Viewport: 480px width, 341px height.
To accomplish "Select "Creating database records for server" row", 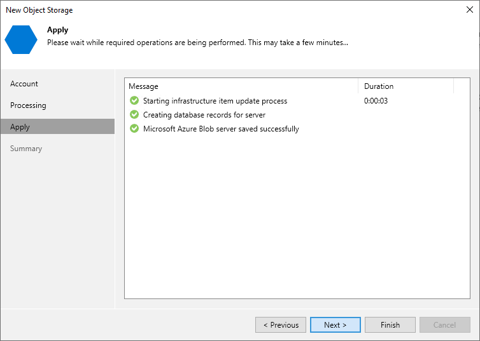I will tap(297, 115).
